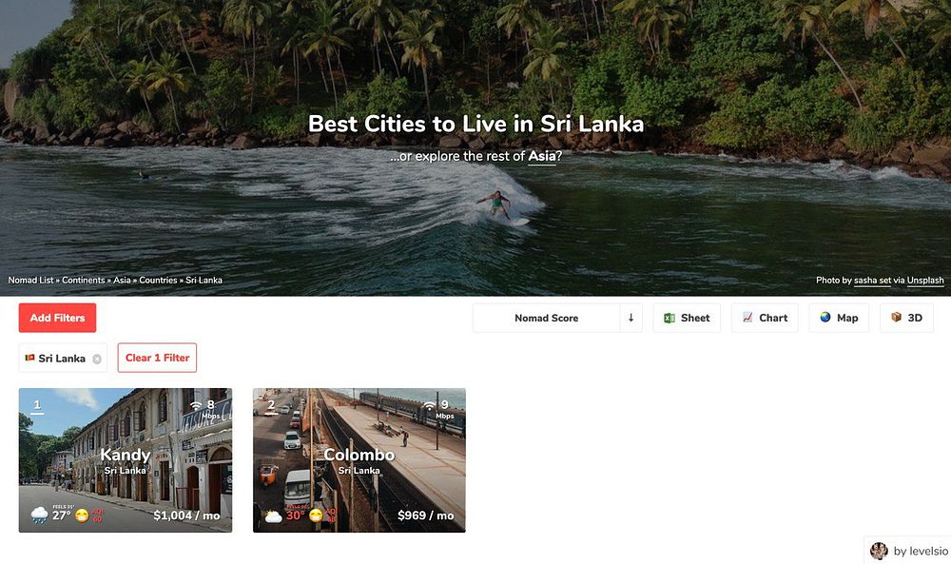Click Clear 1 Filter button
Image resolution: width=951 pixels, height=564 pixels.
(x=157, y=358)
